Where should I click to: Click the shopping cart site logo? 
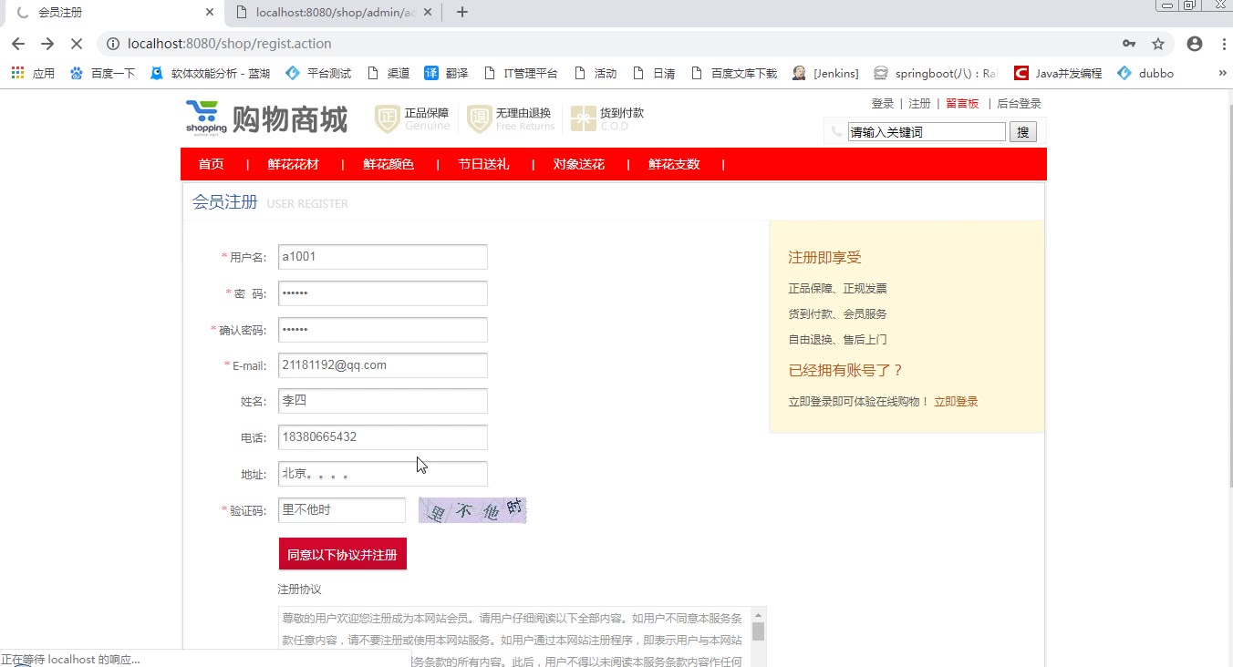pos(206,118)
